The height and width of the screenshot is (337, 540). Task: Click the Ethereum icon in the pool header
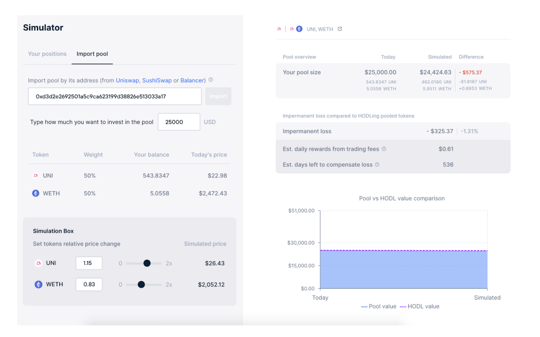[x=299, y=29]
